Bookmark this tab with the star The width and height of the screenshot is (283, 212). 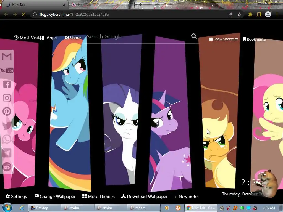[x=239, y=14]
